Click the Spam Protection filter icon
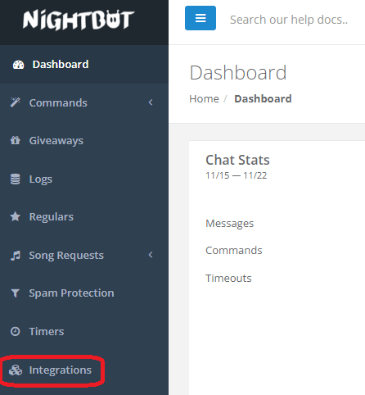This screenshot has height=395, width=365. pos(16,293)
